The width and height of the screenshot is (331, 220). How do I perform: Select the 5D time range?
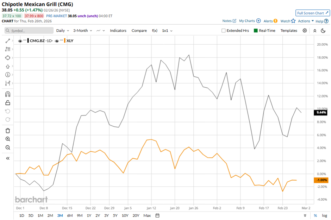[31, 215]
